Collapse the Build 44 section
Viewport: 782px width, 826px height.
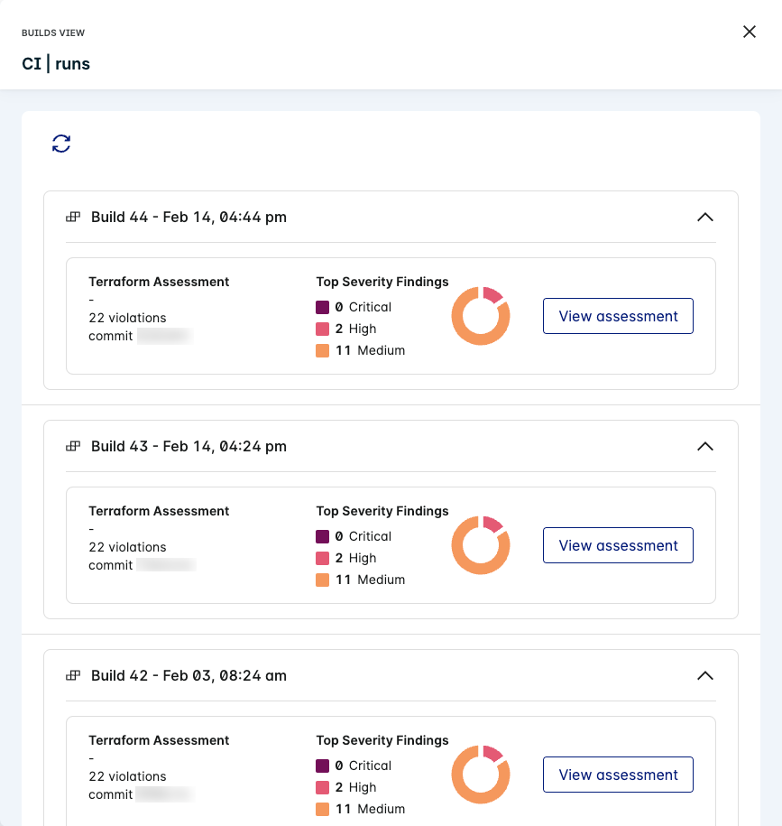point(705,218)
